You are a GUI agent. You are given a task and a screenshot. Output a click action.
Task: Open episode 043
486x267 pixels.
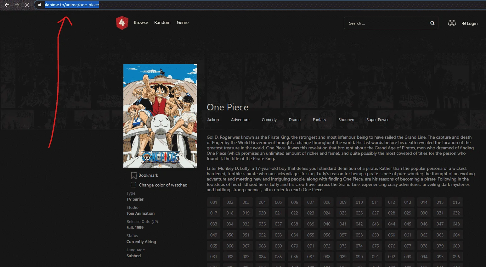click(x=375, y=224)
